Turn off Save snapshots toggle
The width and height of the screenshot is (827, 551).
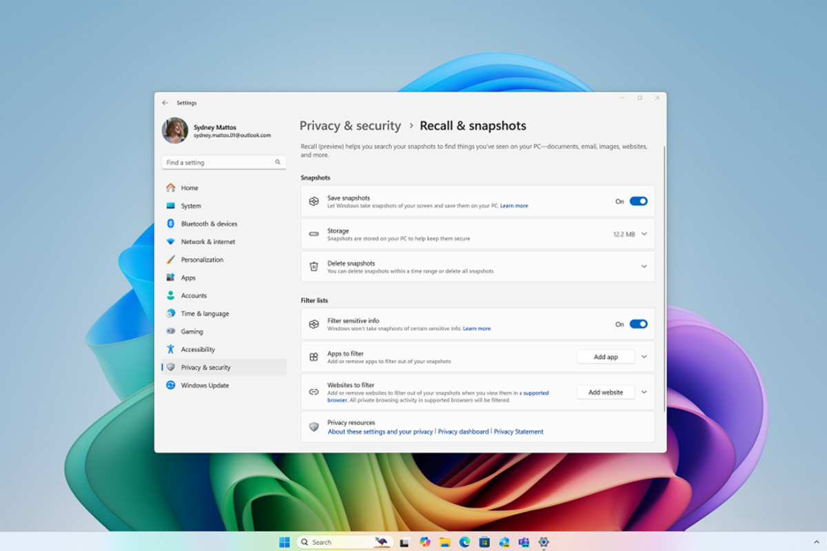(x=639, y=201)
